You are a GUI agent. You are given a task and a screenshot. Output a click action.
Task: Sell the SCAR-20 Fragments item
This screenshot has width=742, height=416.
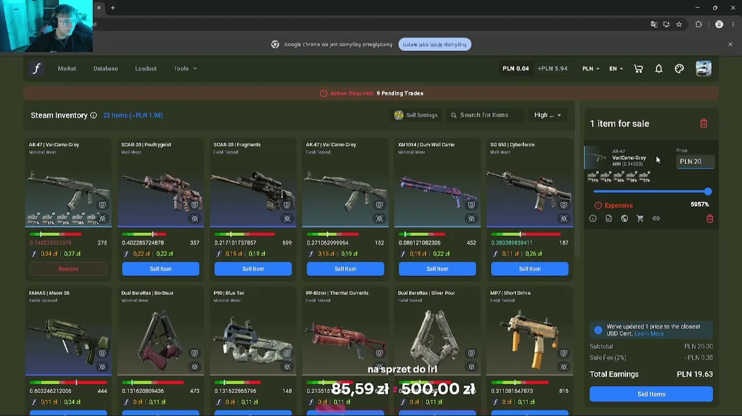(253, 269)
